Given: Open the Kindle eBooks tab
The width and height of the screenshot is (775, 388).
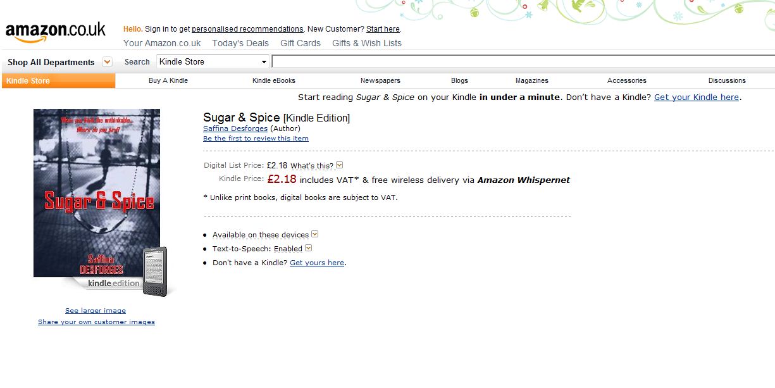Looking at the screenshot, I should (x=274, y=80).
